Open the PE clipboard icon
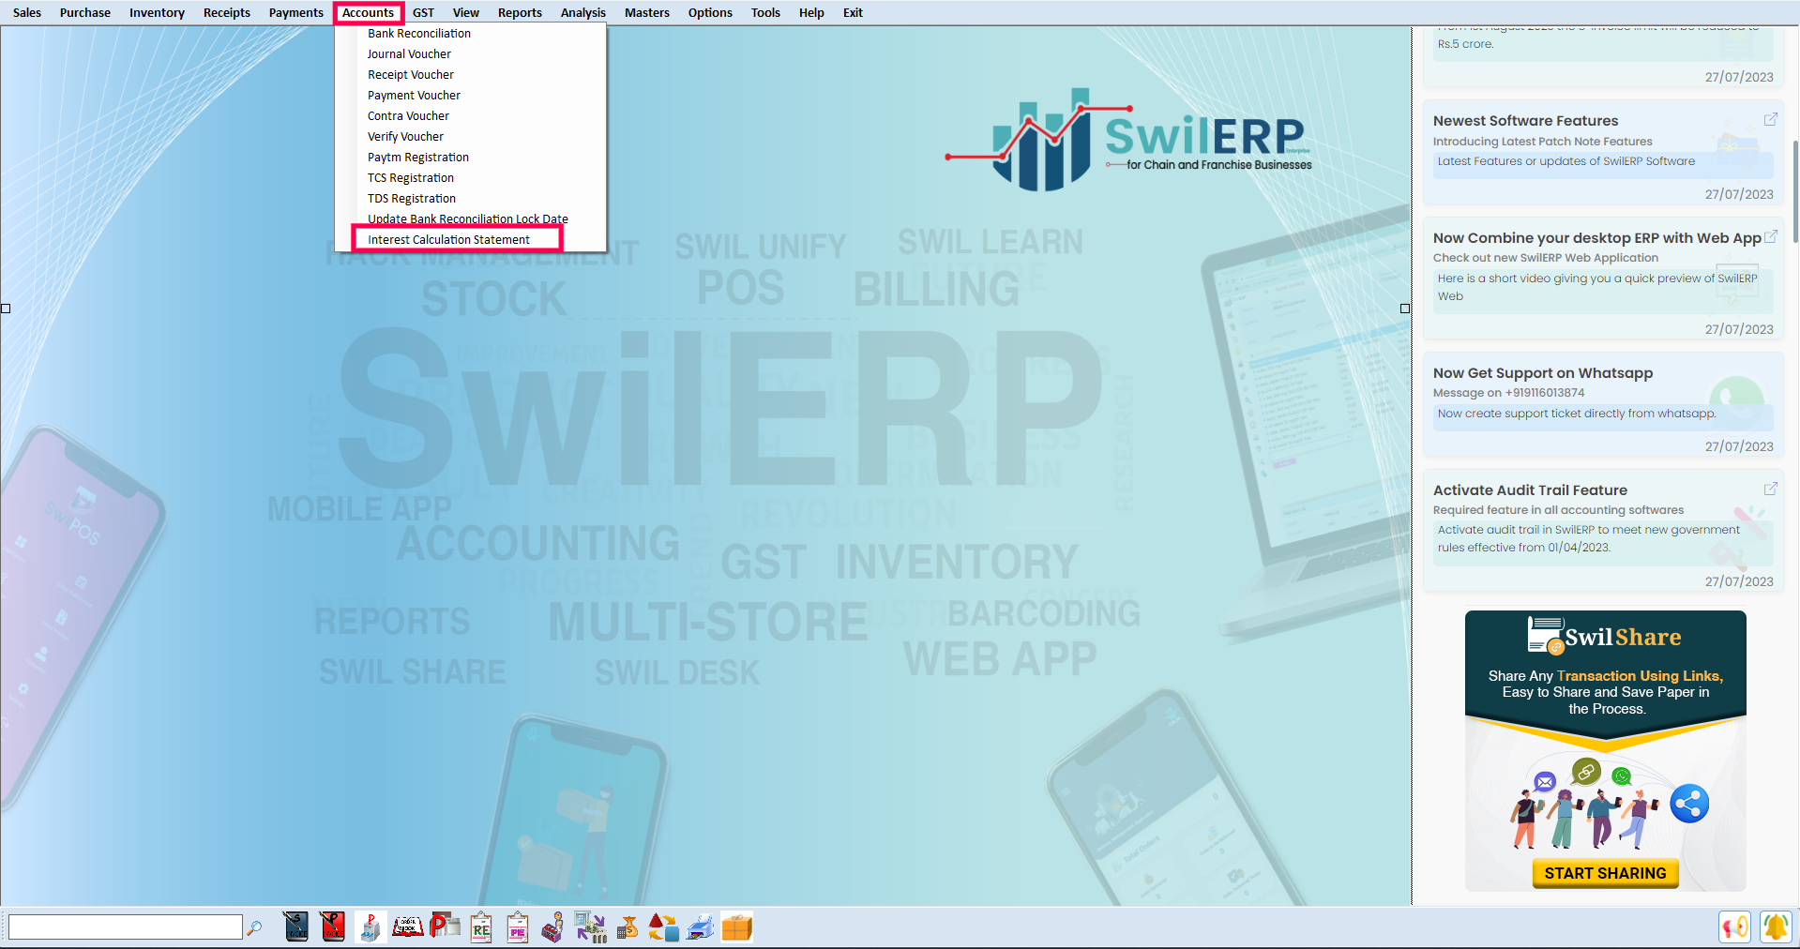The width and height of the screenshot is (1800, 949). tap(518, 926)
